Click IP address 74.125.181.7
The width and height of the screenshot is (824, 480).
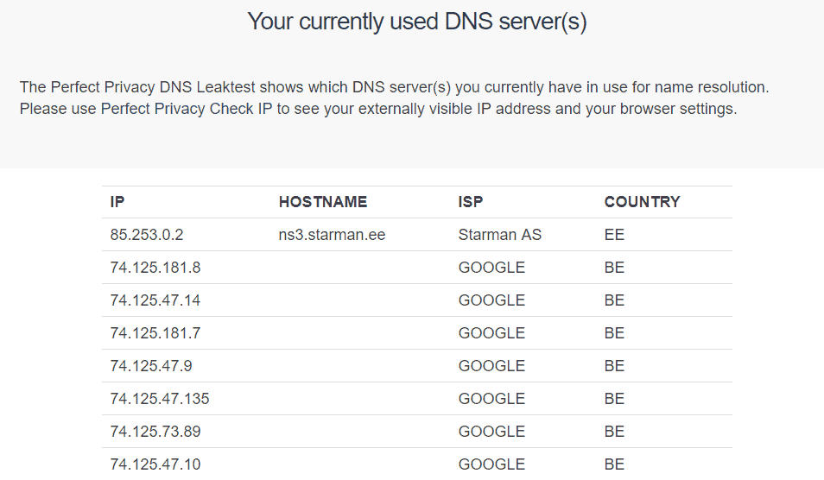tap(155, 333)
